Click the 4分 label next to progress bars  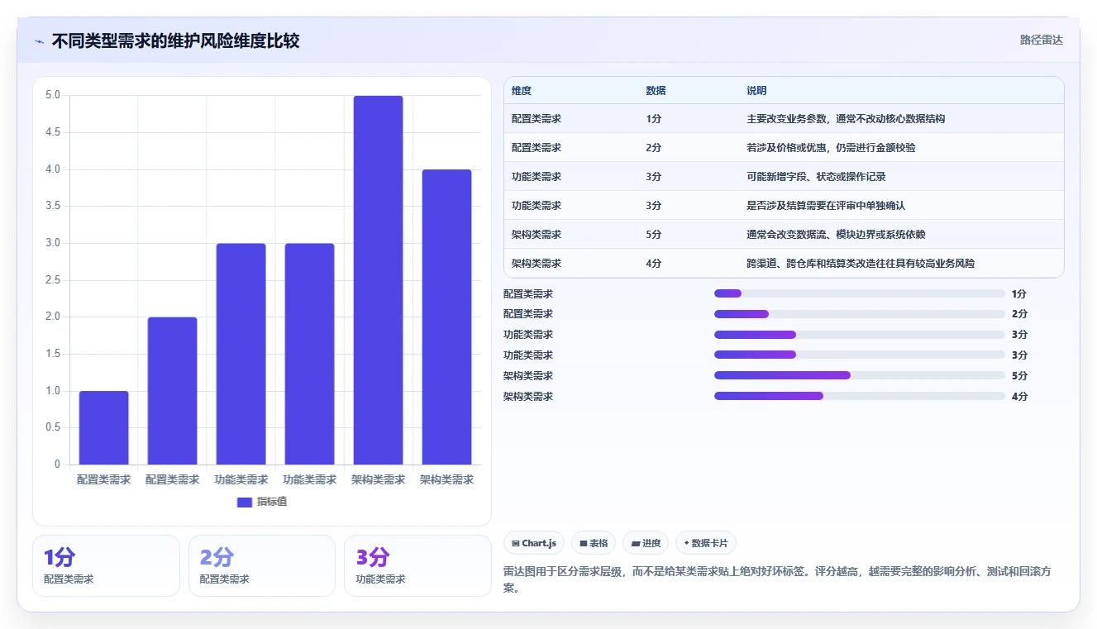point(1019,397)
